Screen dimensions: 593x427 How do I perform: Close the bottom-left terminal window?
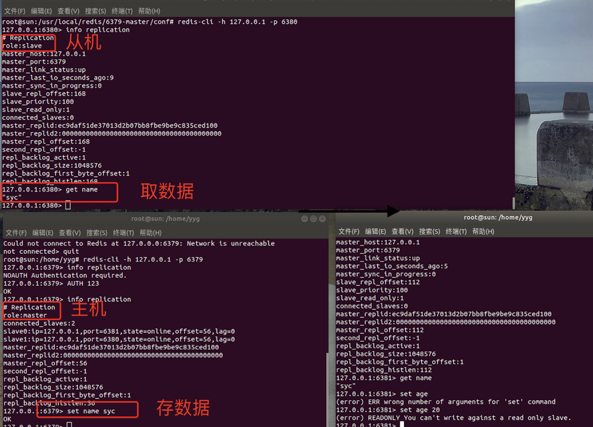(x=322, y=219)
